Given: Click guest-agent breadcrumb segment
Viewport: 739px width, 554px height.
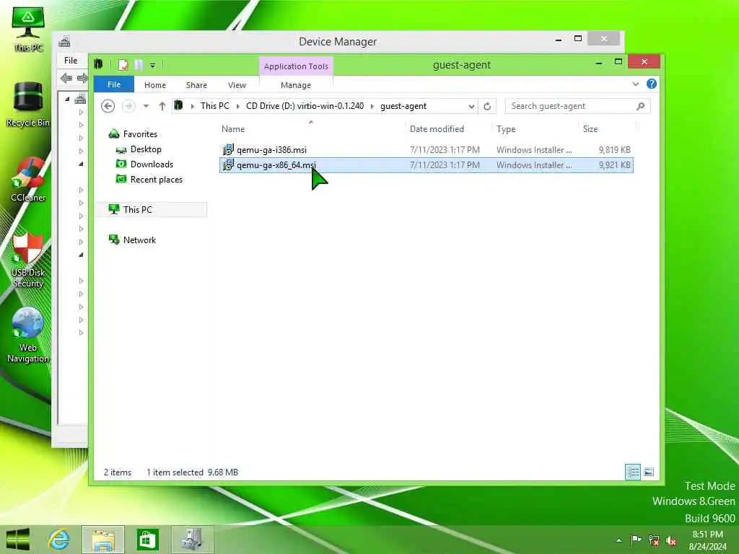Looking at the screenshot, I should [403, 106].
